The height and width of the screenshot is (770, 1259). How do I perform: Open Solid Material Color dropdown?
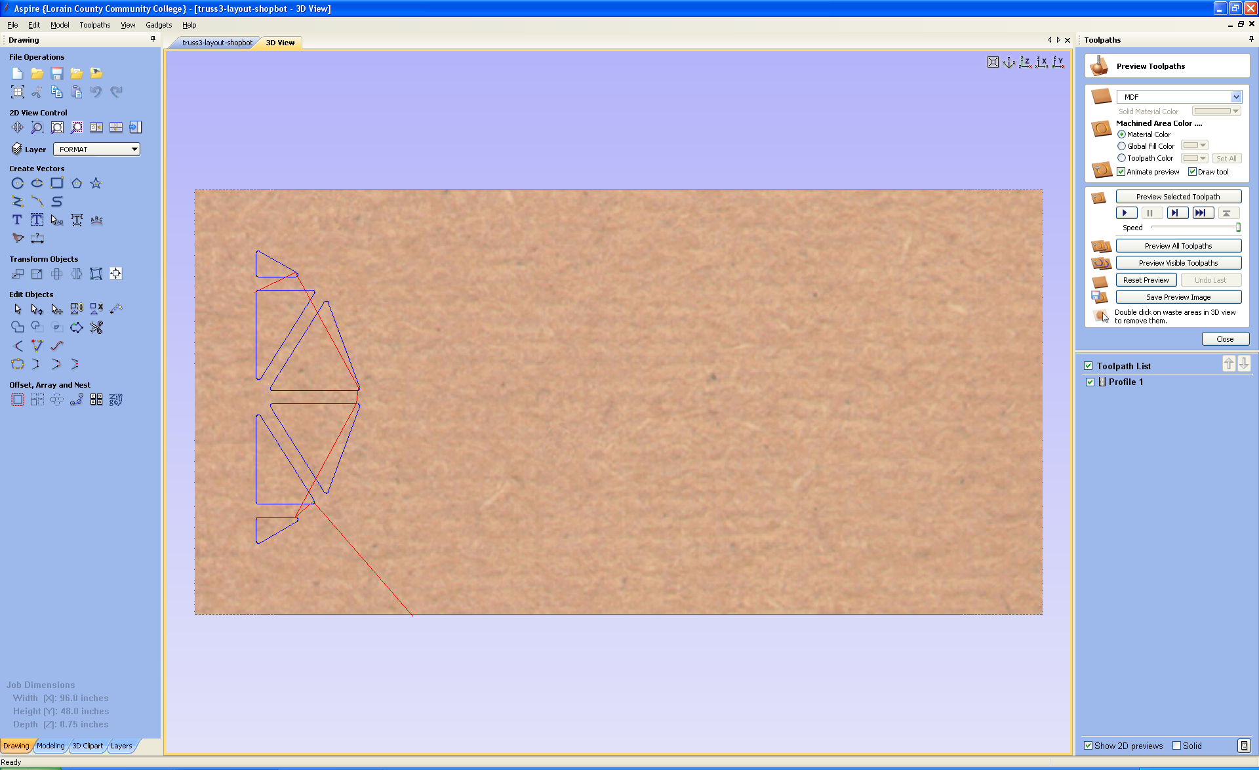point(1216,111)
